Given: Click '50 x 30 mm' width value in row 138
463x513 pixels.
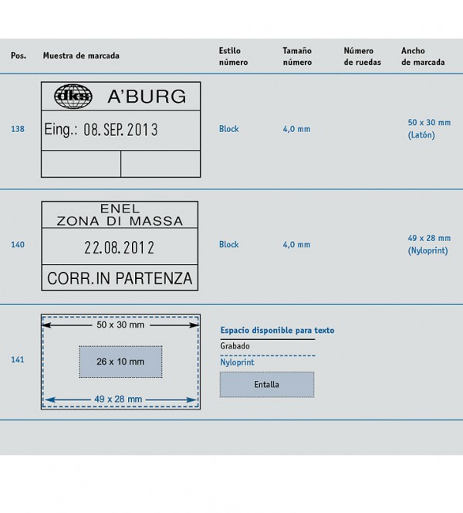Looking at the screenshot, I should tap(429, 123).
